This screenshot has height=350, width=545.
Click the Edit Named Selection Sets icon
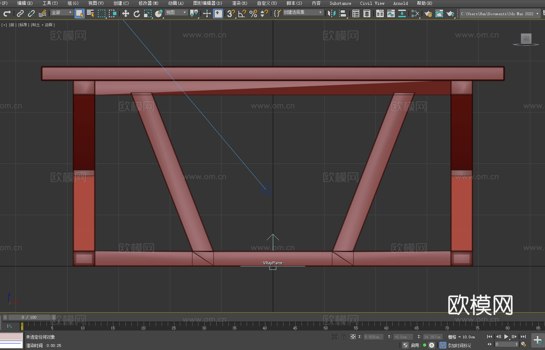click(277, 13)
